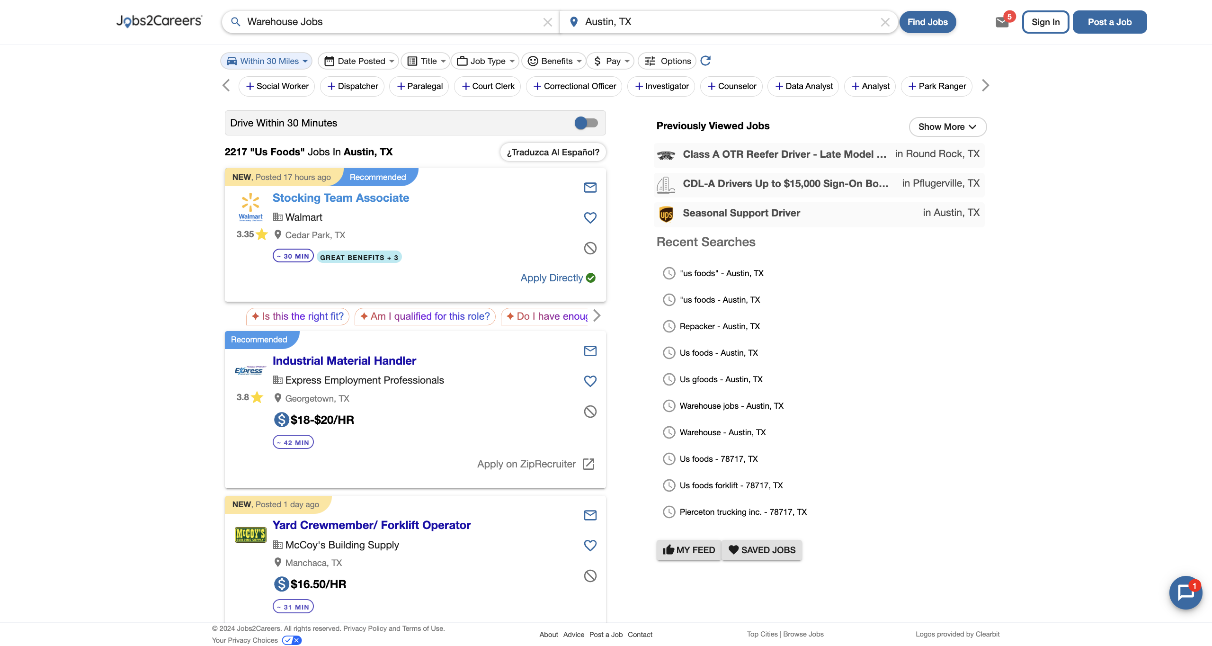
Task: Hide the Industrial Material Handler job listing
Action: [x=590, y=412]
